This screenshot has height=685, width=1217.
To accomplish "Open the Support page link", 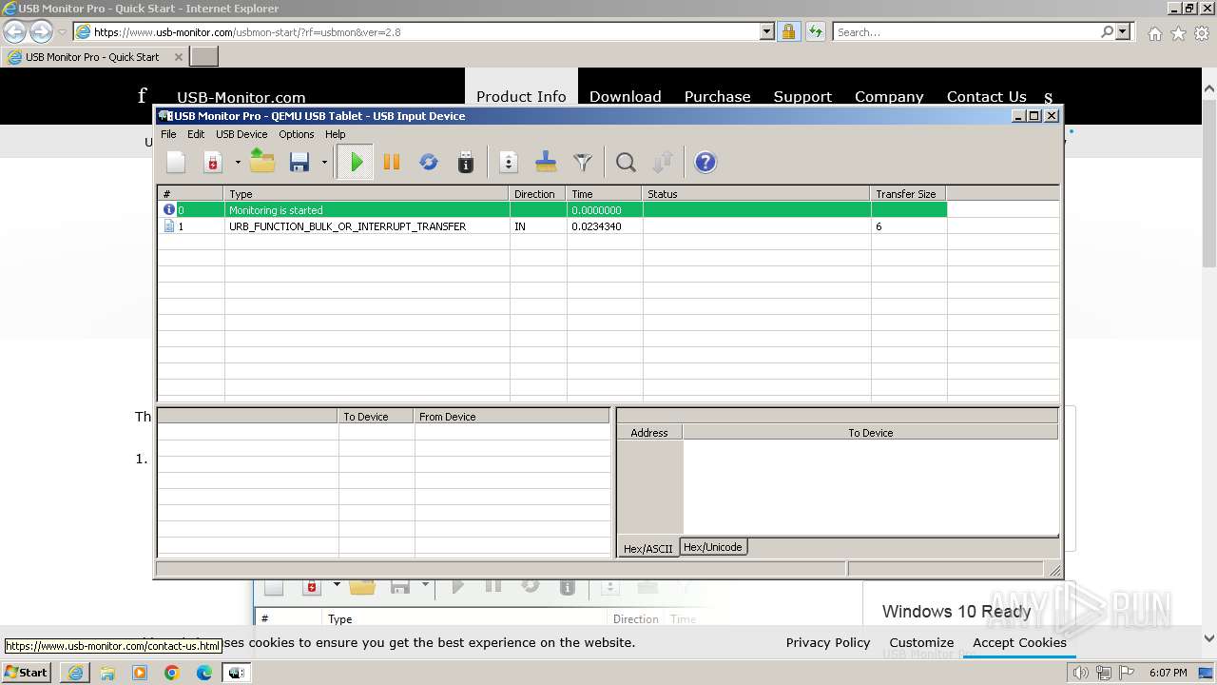I will click(802, 96).
